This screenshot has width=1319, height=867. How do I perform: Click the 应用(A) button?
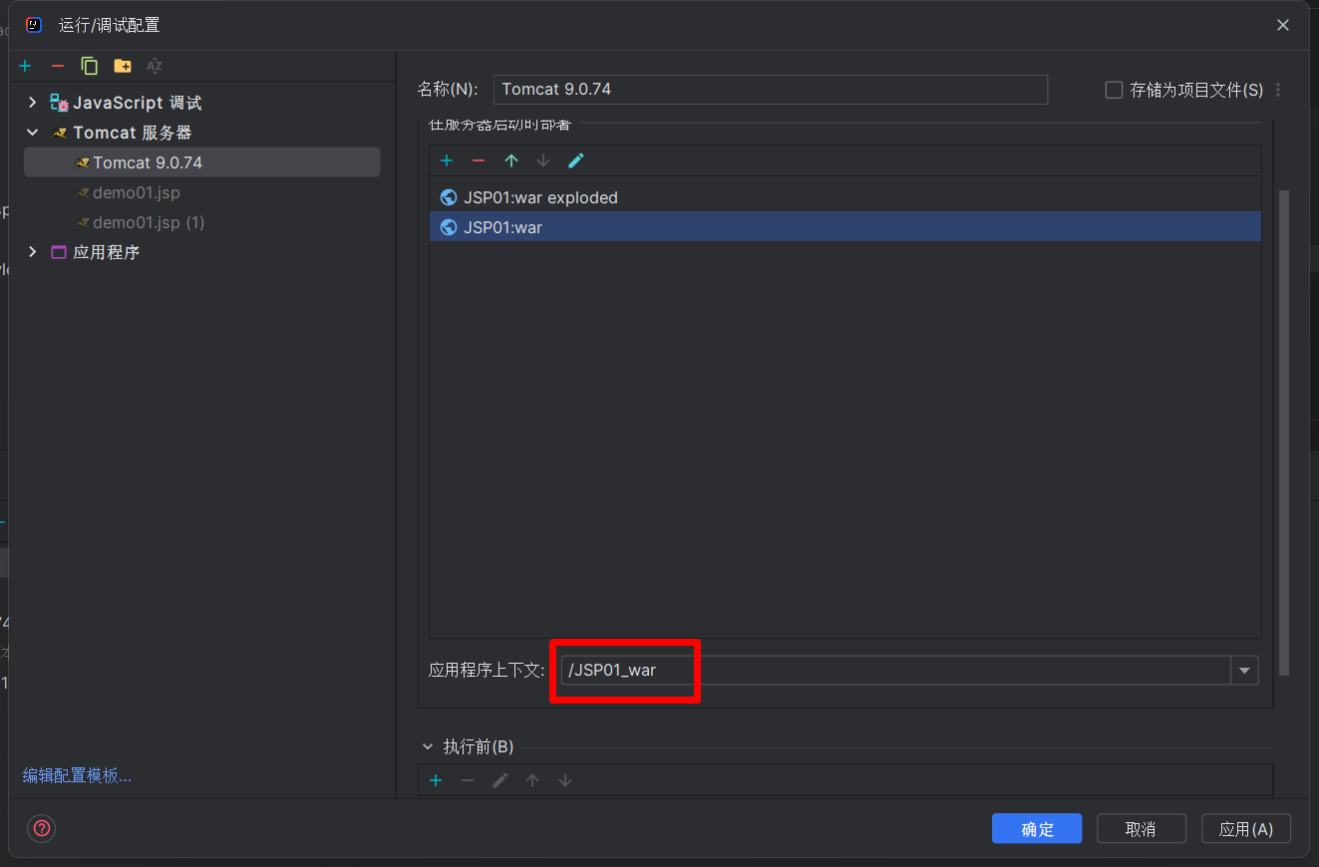[1246, 829]
